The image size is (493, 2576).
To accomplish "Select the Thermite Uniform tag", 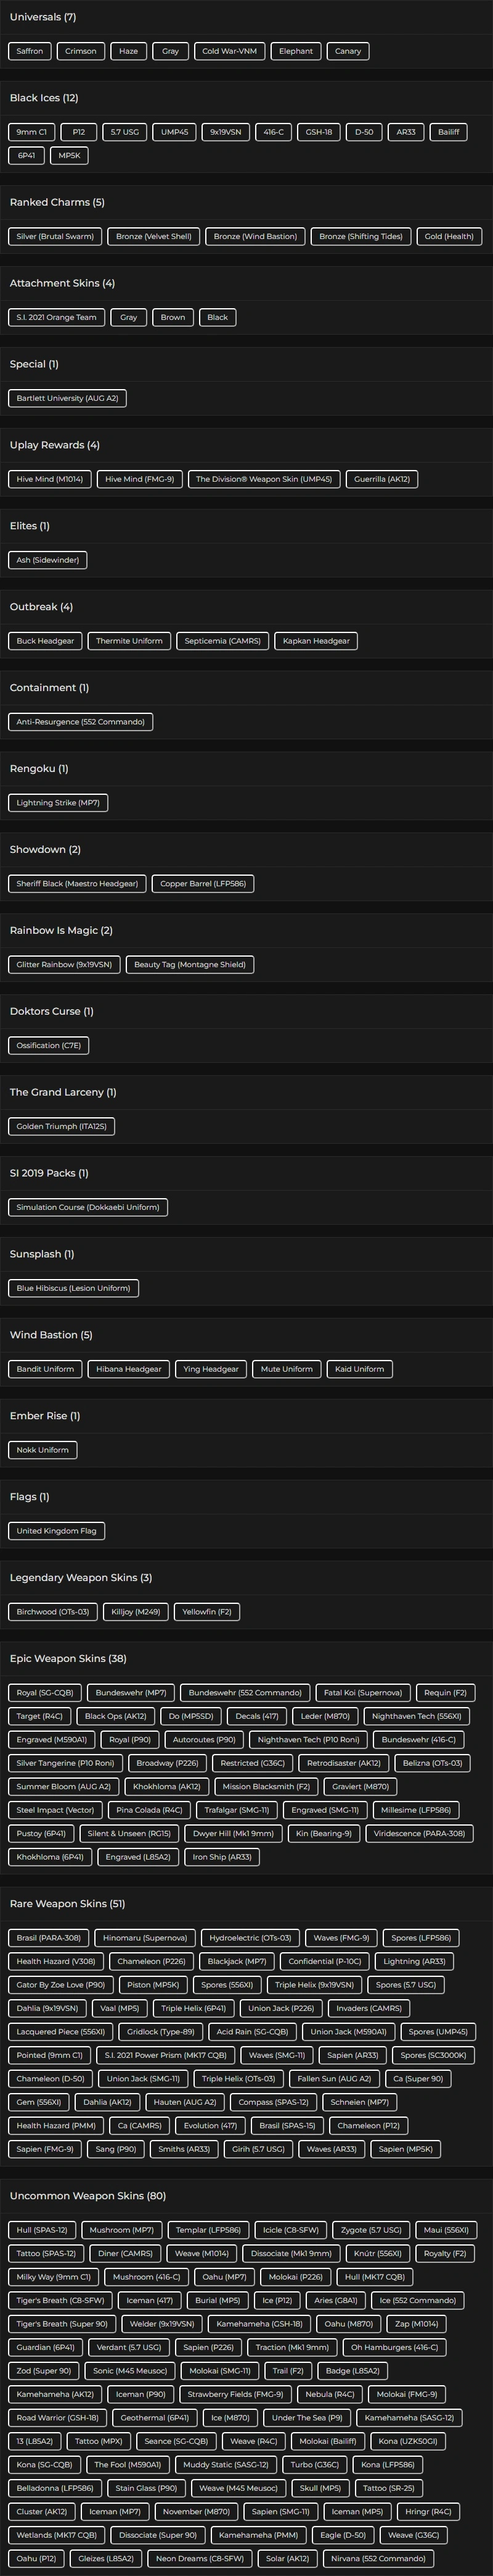I will [x=130, y=641].
